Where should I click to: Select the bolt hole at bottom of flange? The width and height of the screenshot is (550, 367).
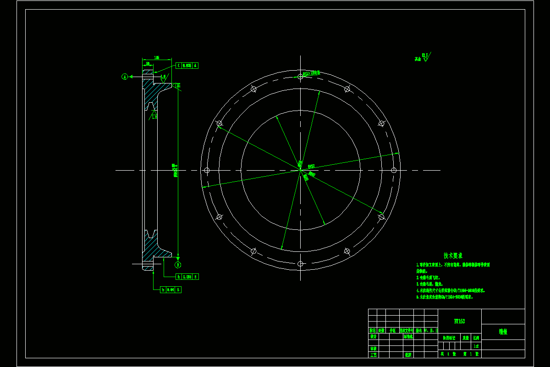[300, 264]
